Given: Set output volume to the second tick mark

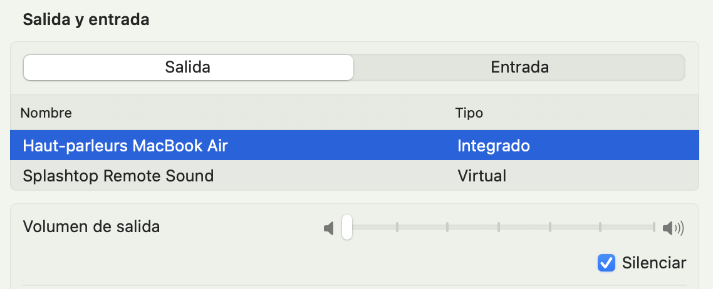Looking at the screenshot, I should pyautogui.click(x=447, y=227).
